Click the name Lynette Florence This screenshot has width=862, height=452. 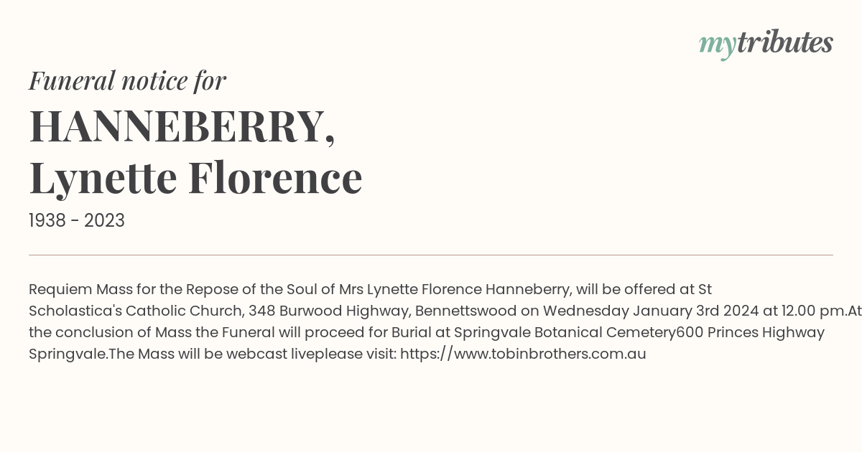[x=195, y=177]
